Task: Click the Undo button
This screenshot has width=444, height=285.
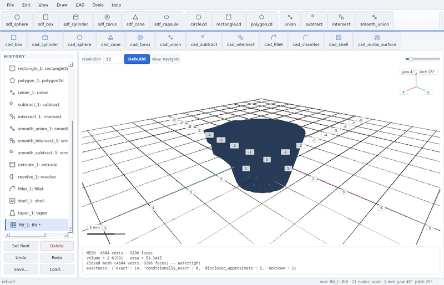Action: pos(21,257)
